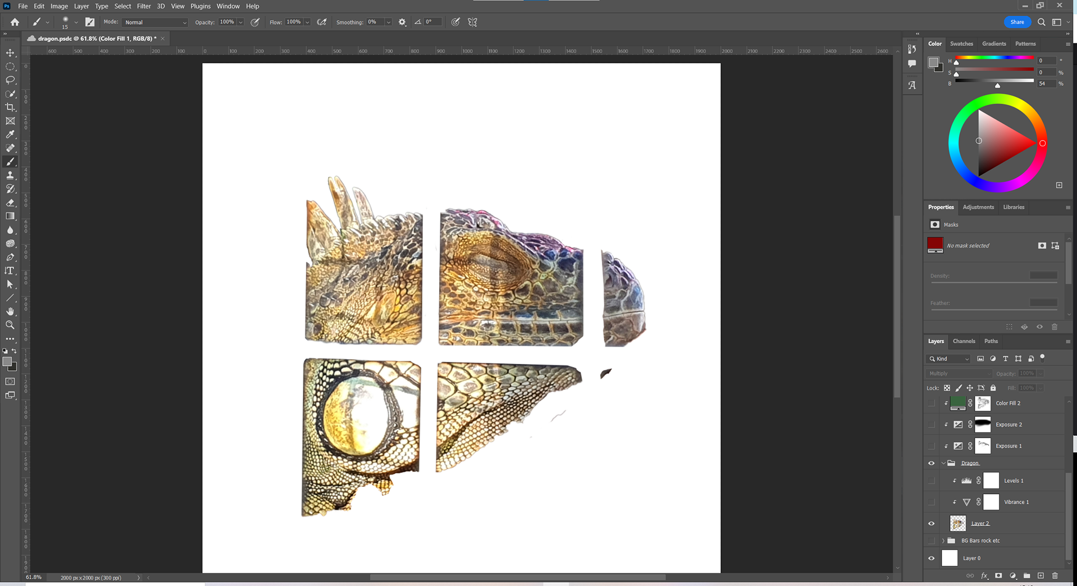Select the Lasso tool
Viewport: 1077px width, 586px height.
click(x=10, y=80)
